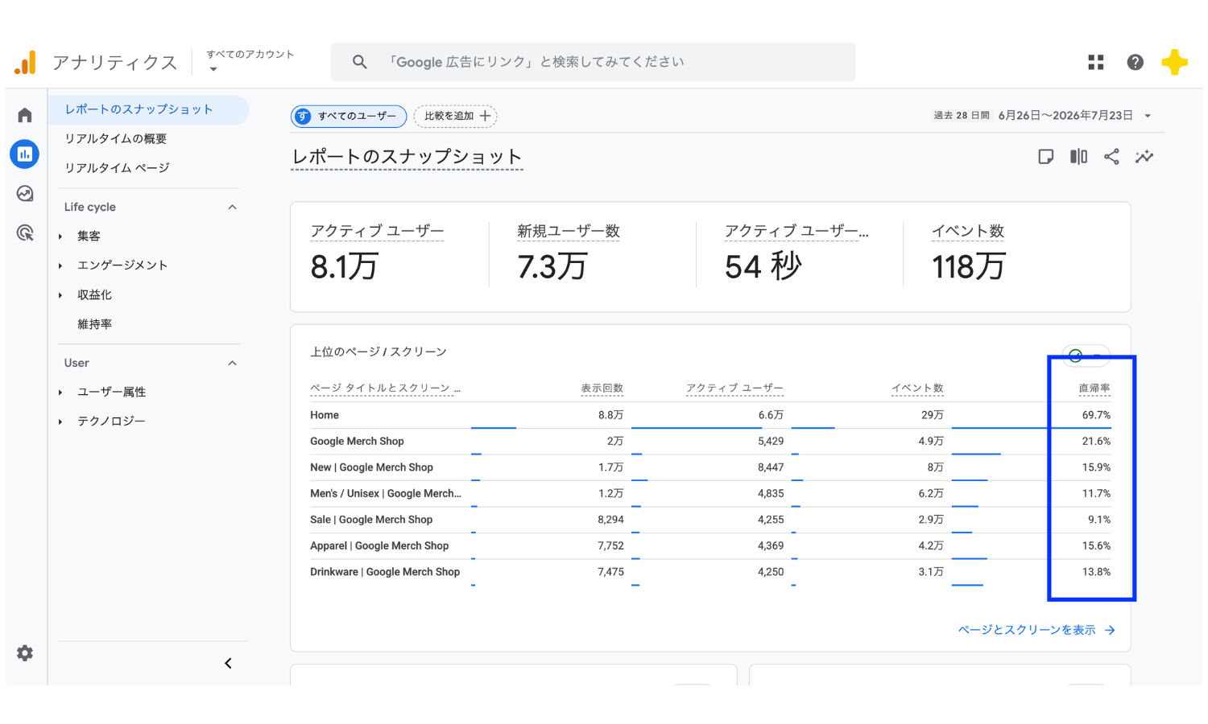
Task: Click the 表示回数 column header
Action: pyautogui.click(x=602, y=389)
